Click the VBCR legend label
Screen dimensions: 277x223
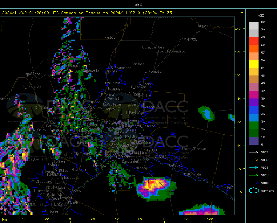point(265,160)
